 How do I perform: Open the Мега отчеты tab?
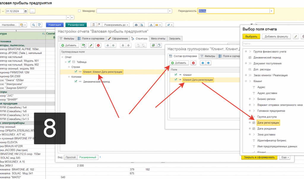[x=158, y=39]
